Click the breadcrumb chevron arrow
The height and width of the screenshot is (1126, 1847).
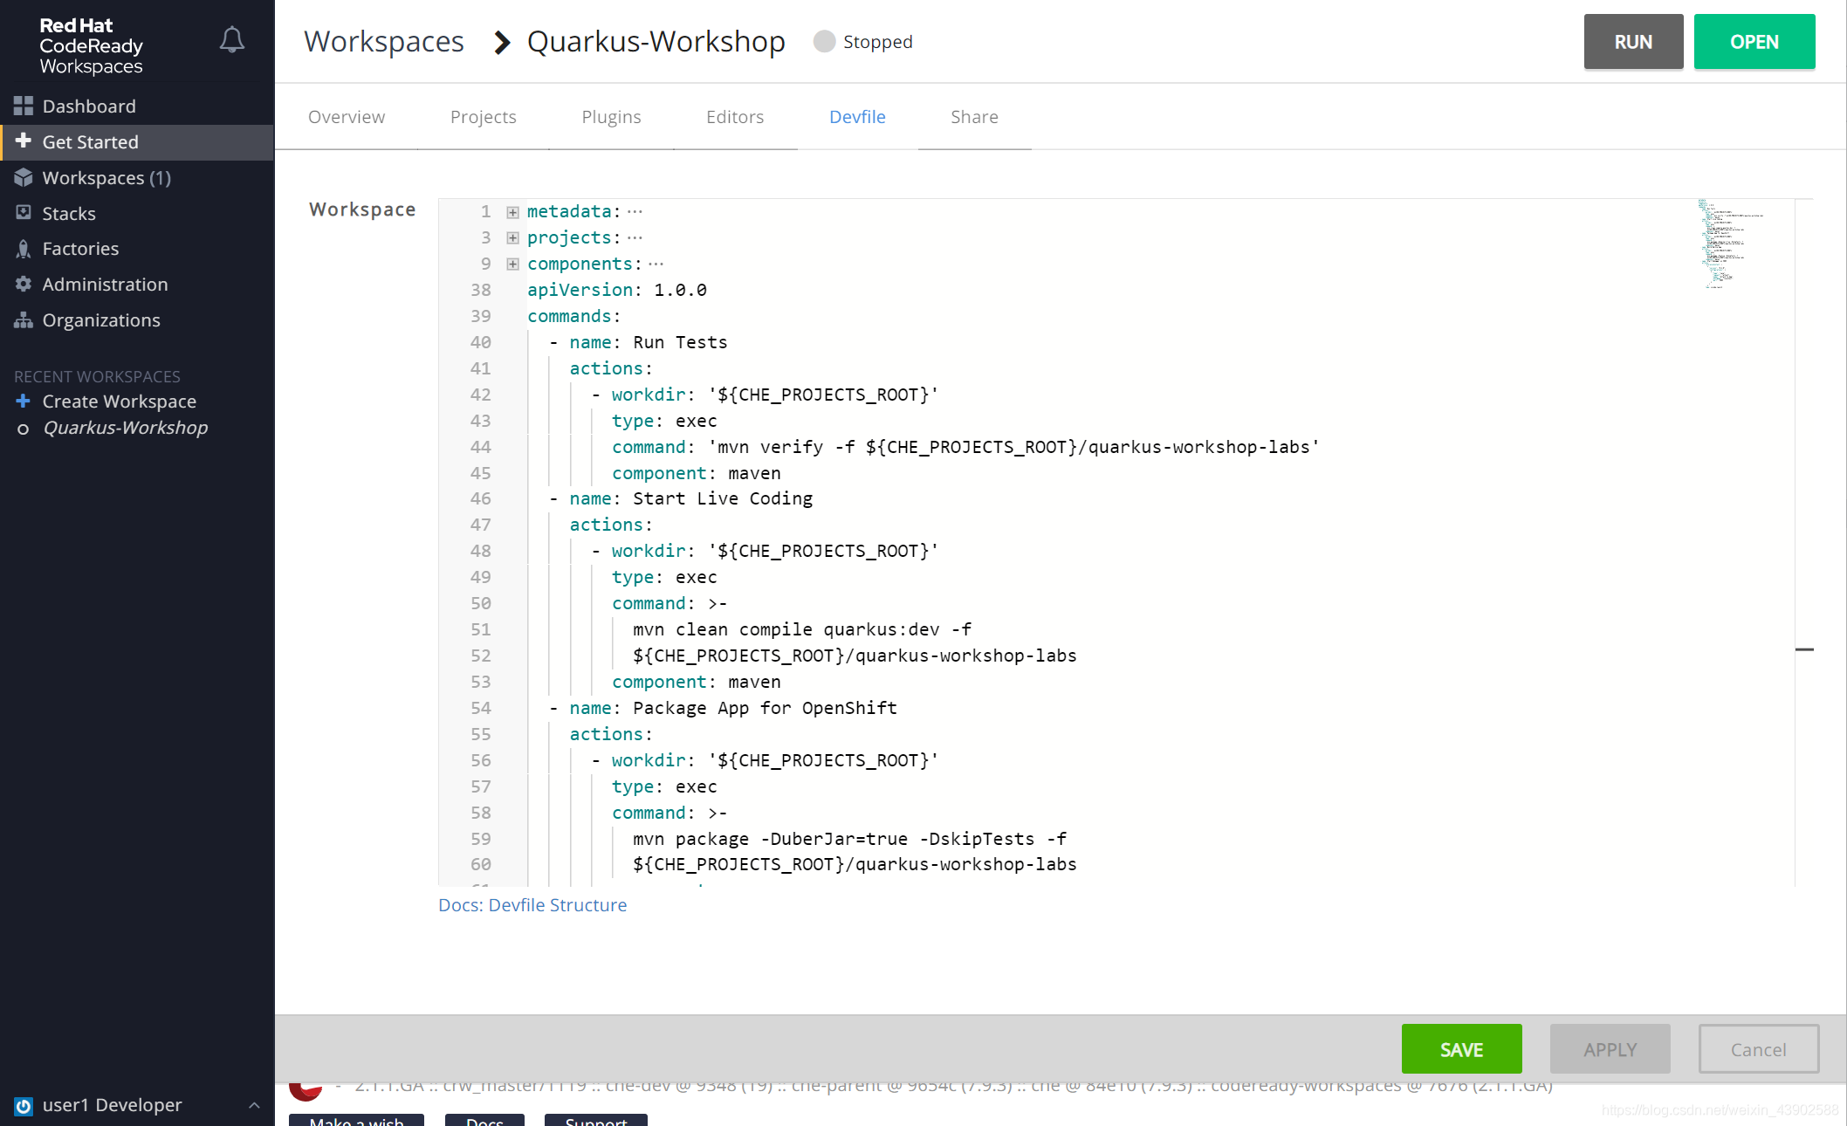pyautogui.click(x=501, y=42)
